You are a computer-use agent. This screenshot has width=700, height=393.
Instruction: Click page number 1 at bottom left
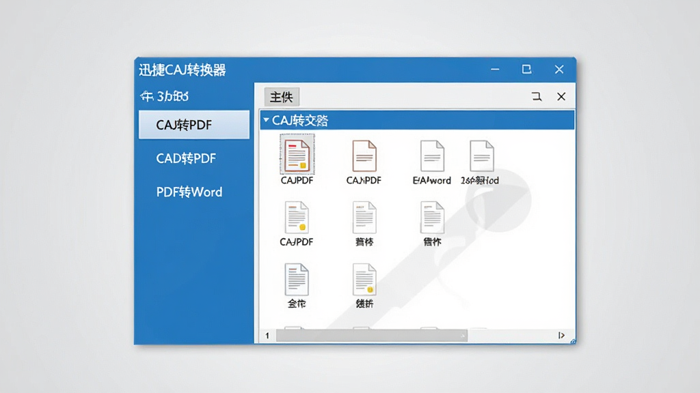coord(267,336)
